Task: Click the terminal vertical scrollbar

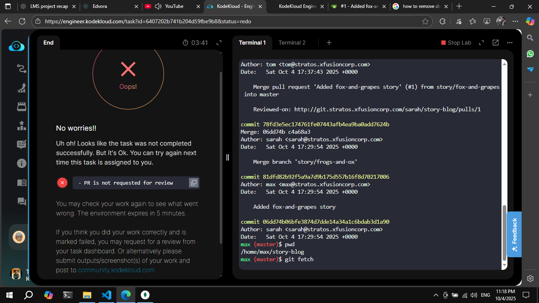Action: click(503, 233)
